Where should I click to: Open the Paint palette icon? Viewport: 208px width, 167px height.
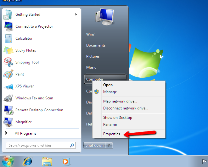[x=8, y=74]
